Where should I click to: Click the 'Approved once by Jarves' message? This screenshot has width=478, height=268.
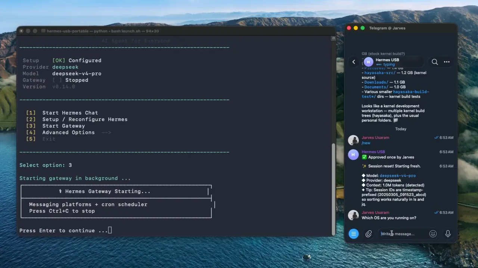(388, 157)
